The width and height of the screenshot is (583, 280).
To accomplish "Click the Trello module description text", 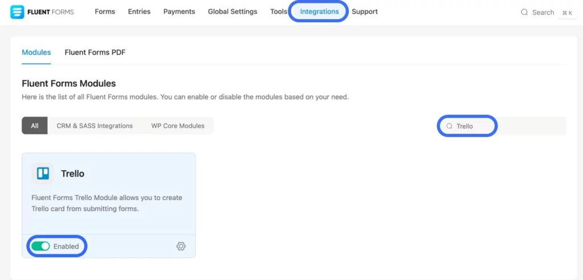I will [106, 203].
